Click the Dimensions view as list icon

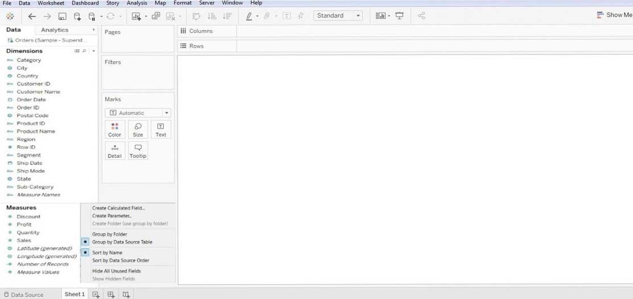click(77, 51)
